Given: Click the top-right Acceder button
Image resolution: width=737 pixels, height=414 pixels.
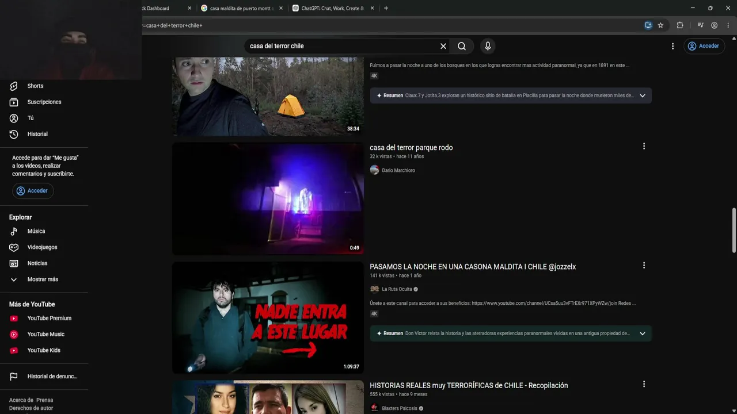Looking at the screenshot, I should click(704, 46).
